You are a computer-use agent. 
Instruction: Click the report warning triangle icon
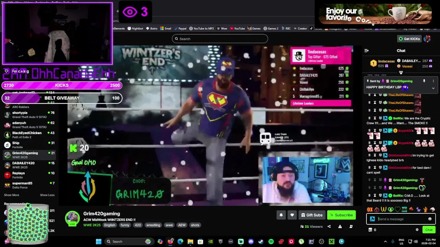(x=340, y=226)
